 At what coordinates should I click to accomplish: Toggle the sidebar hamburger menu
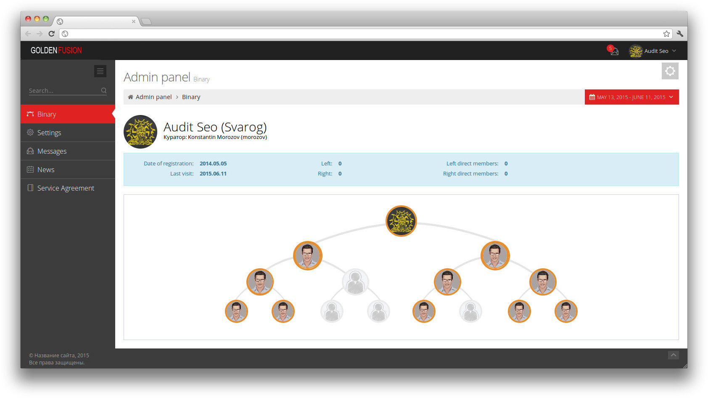click(x=100, y=71)
